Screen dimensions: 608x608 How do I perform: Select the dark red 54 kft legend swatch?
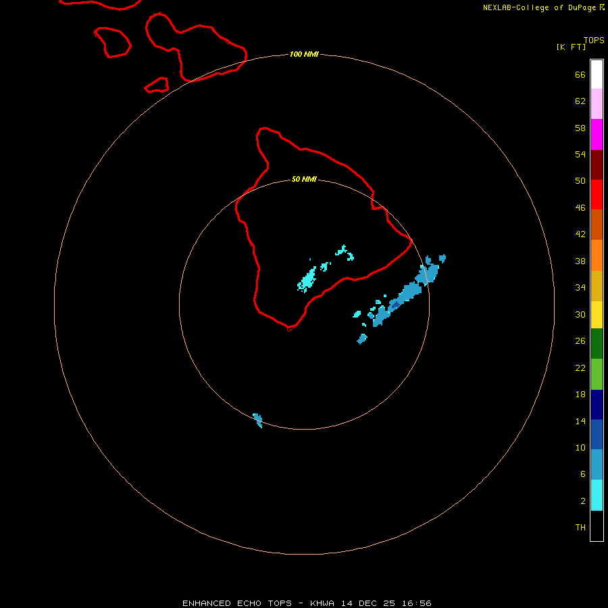tap(597, 165)
